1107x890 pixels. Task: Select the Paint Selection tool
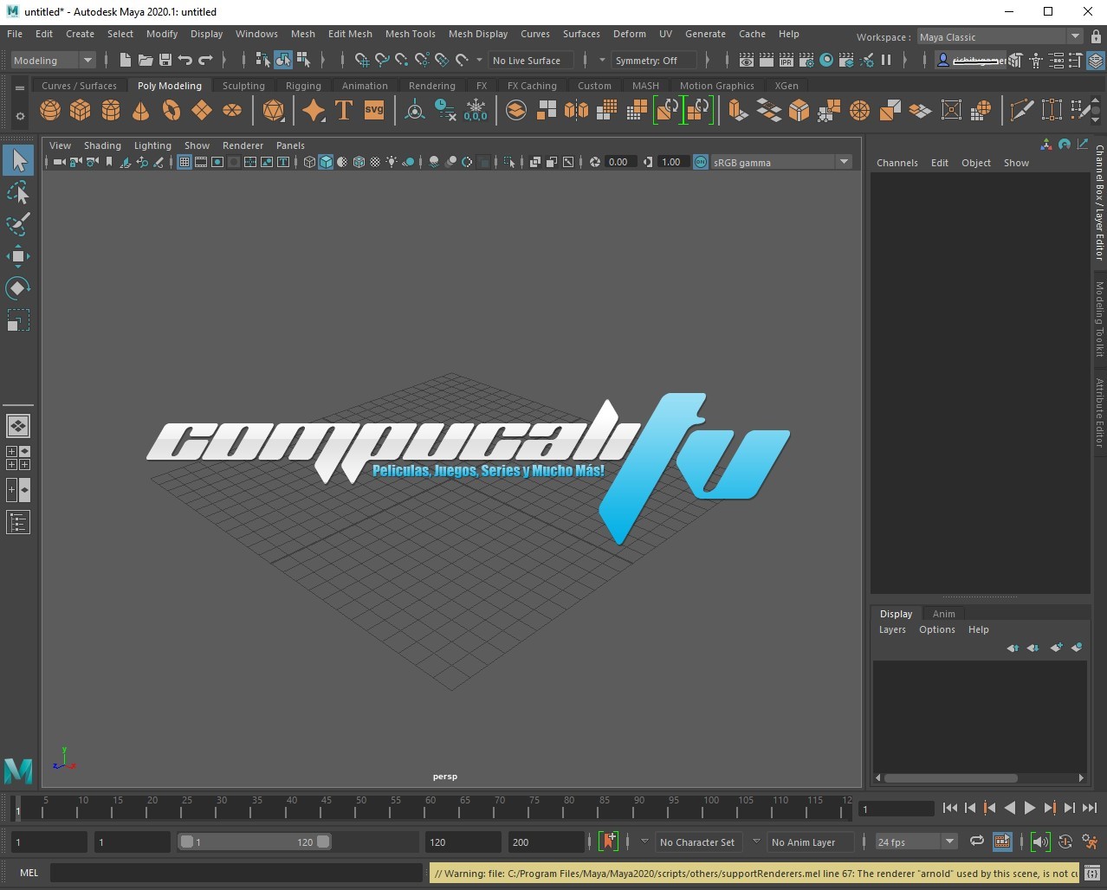coord(18,223)
